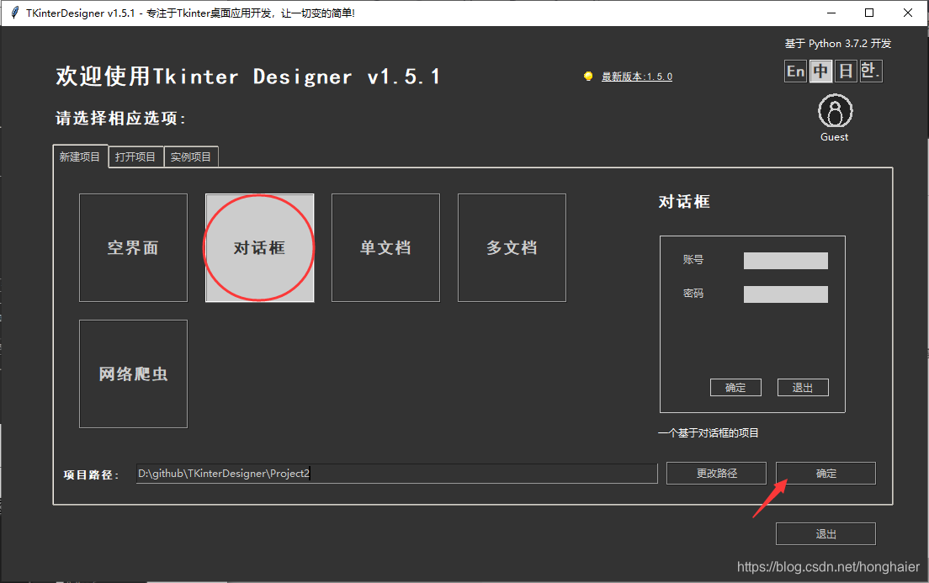
Task: Click the 确定 button in dialog preview
Action: click(x=735, y=388)
